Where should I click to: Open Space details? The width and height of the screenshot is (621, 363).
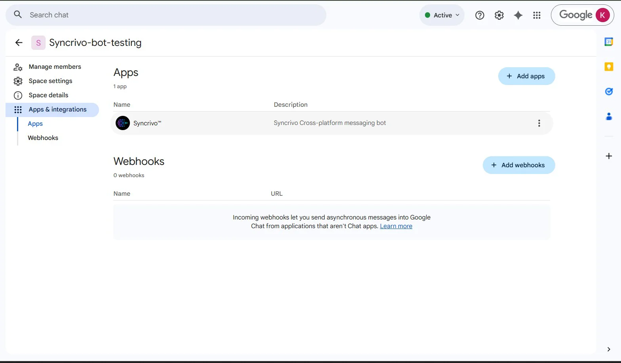49,95
